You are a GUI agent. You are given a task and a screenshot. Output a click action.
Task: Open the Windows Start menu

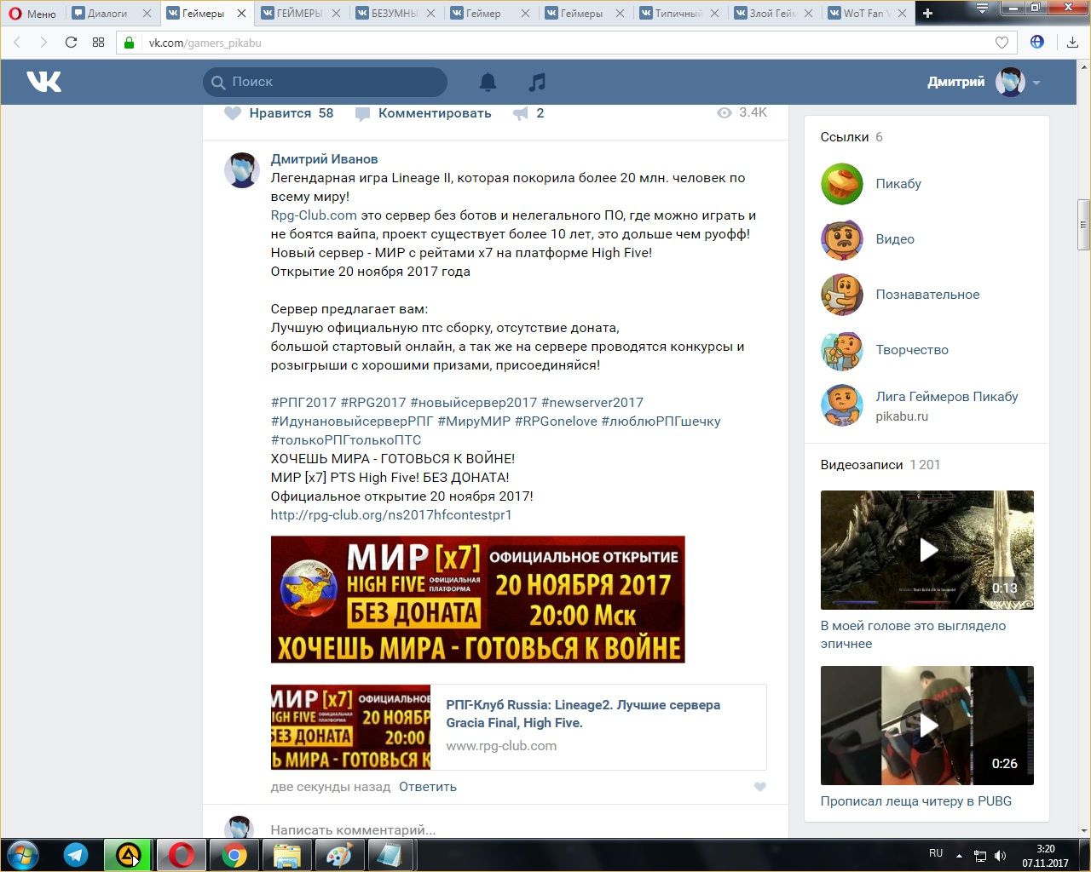pyautogui.click(x=22, y=855)
